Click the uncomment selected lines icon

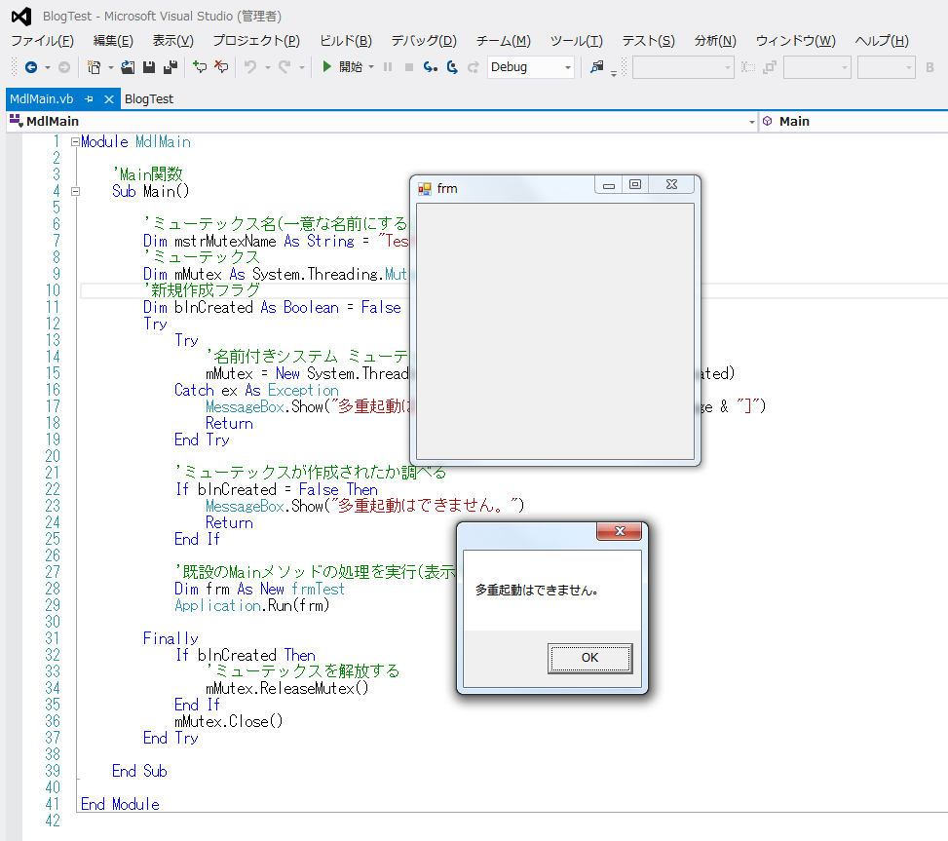[x=221, y=67]
